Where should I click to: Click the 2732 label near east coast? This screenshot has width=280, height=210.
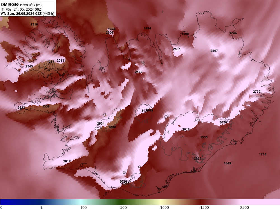257,92
